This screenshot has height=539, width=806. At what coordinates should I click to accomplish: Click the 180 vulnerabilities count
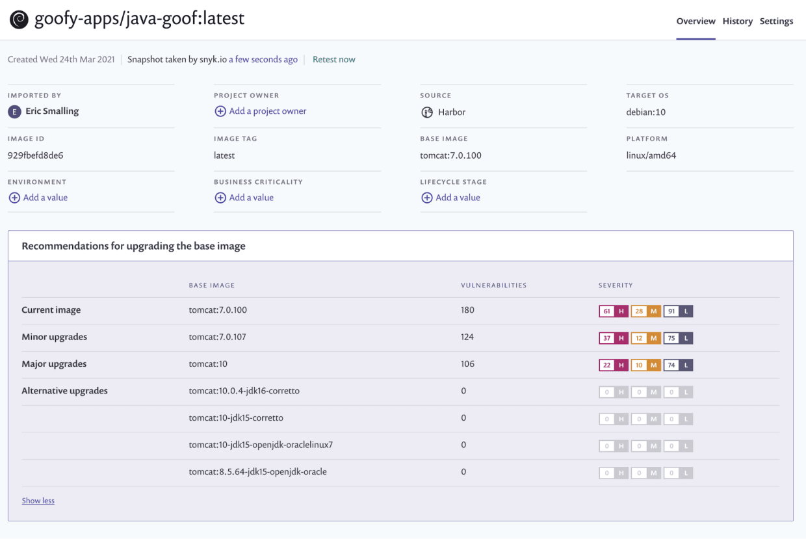(x=467, y=310)
